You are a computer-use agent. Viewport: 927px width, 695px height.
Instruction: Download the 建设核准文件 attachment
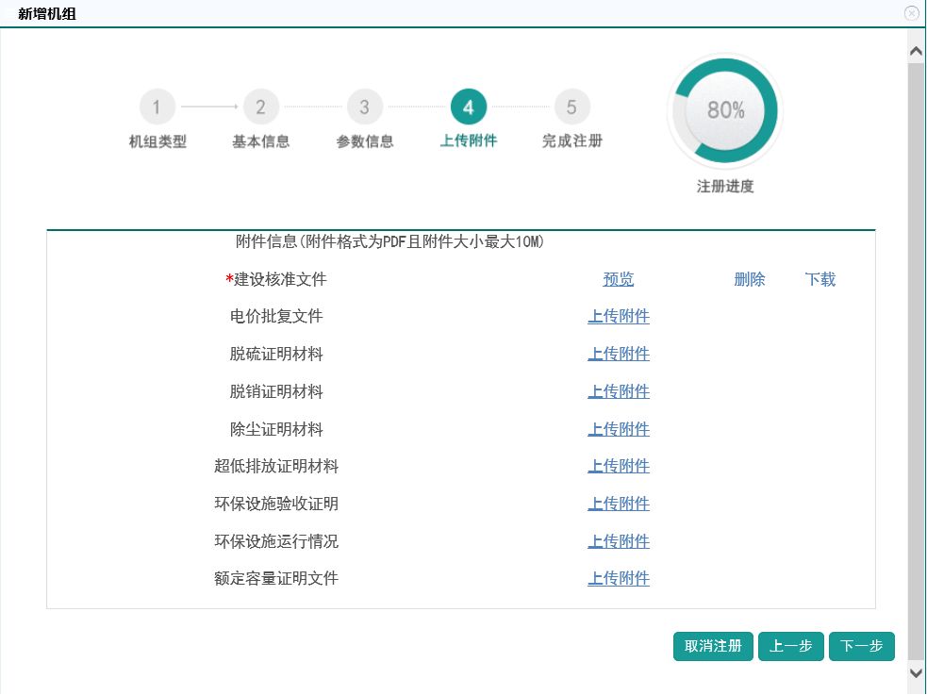pos(820,279)
